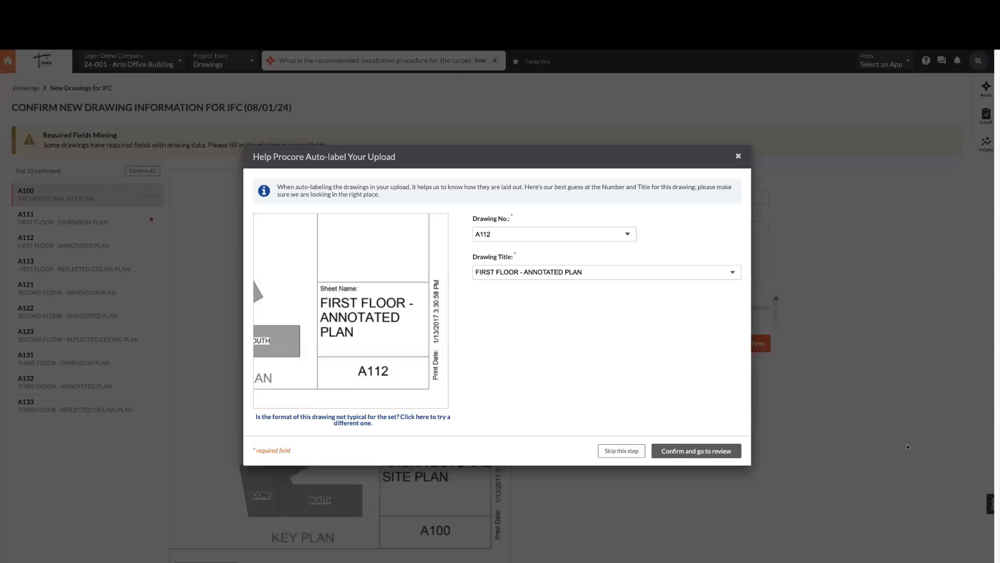Check notifications via the bell icon

[958, 60]
